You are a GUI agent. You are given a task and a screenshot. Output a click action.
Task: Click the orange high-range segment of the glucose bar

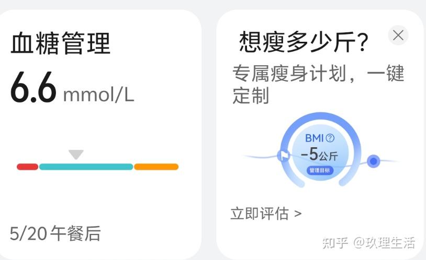pos(156,167)
